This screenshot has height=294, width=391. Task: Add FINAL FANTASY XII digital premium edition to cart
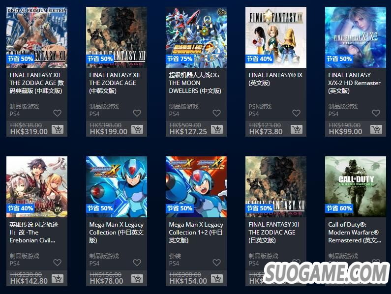[x=58, y=129]
